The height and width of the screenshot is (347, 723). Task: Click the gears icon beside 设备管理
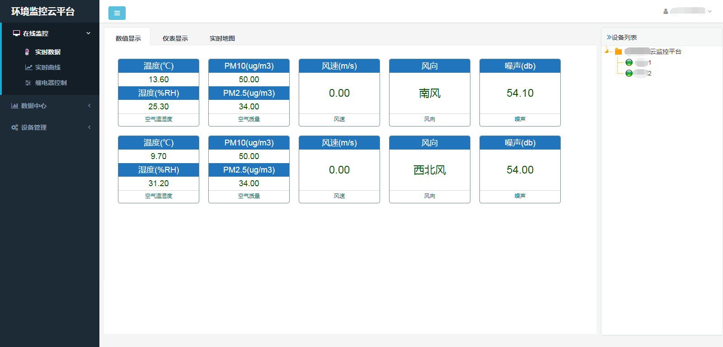point(14,127)
